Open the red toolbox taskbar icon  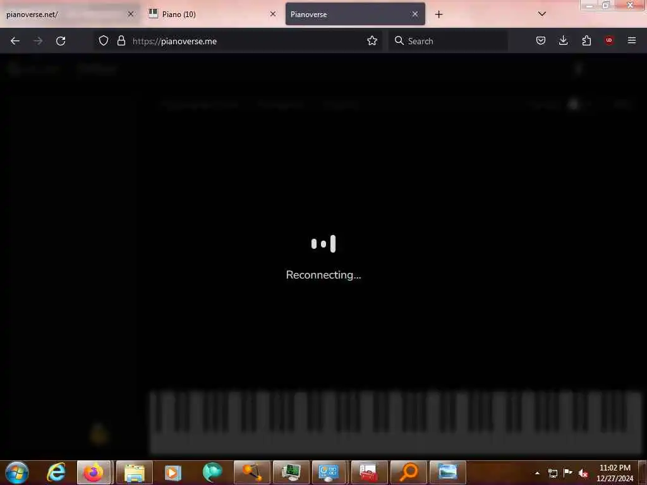369,472
